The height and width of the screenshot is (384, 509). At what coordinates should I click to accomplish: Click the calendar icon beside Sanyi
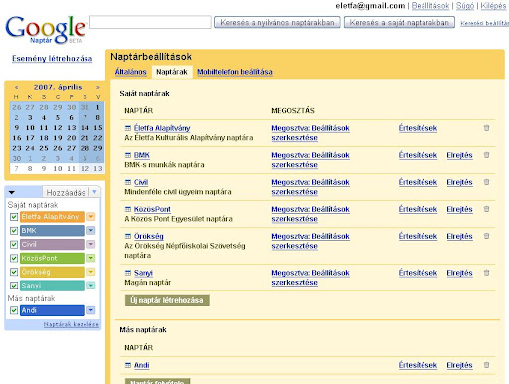pyautogui.click(x=128, y=273)
